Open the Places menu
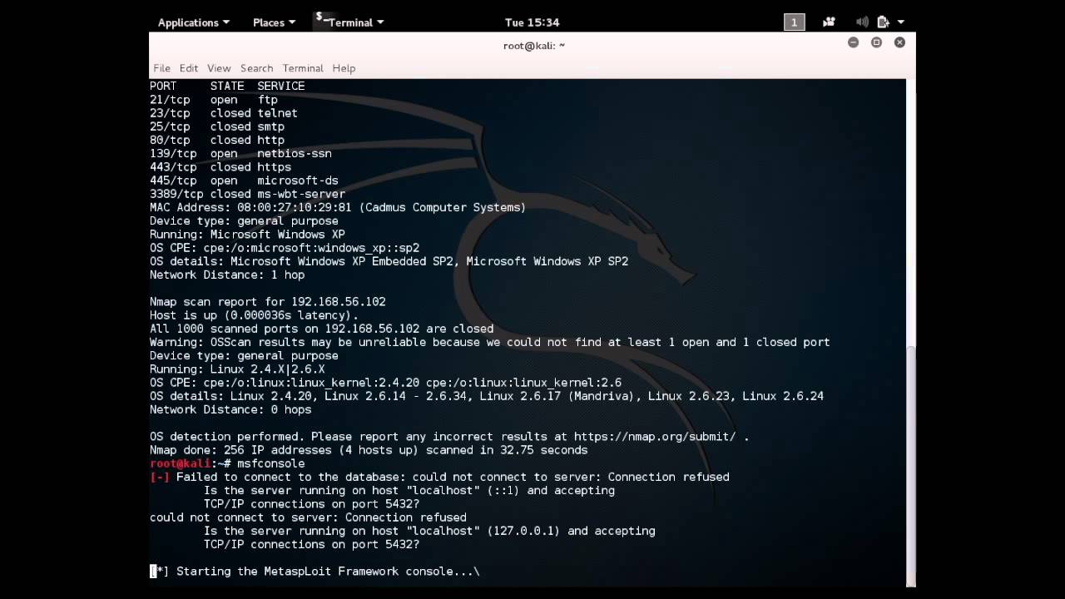The image size is (1065, 599). (x=274, y=22)
